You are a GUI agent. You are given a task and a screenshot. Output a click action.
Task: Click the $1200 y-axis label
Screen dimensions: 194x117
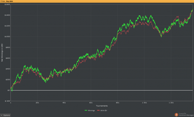click(x=7, y=26)
